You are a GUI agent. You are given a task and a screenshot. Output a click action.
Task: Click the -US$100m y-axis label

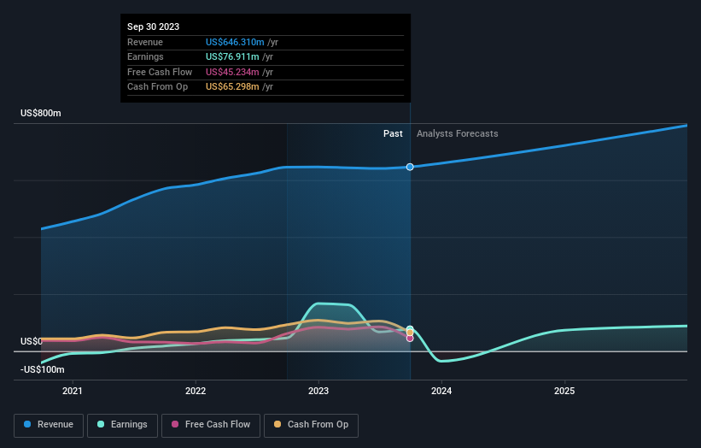(43, 369)
